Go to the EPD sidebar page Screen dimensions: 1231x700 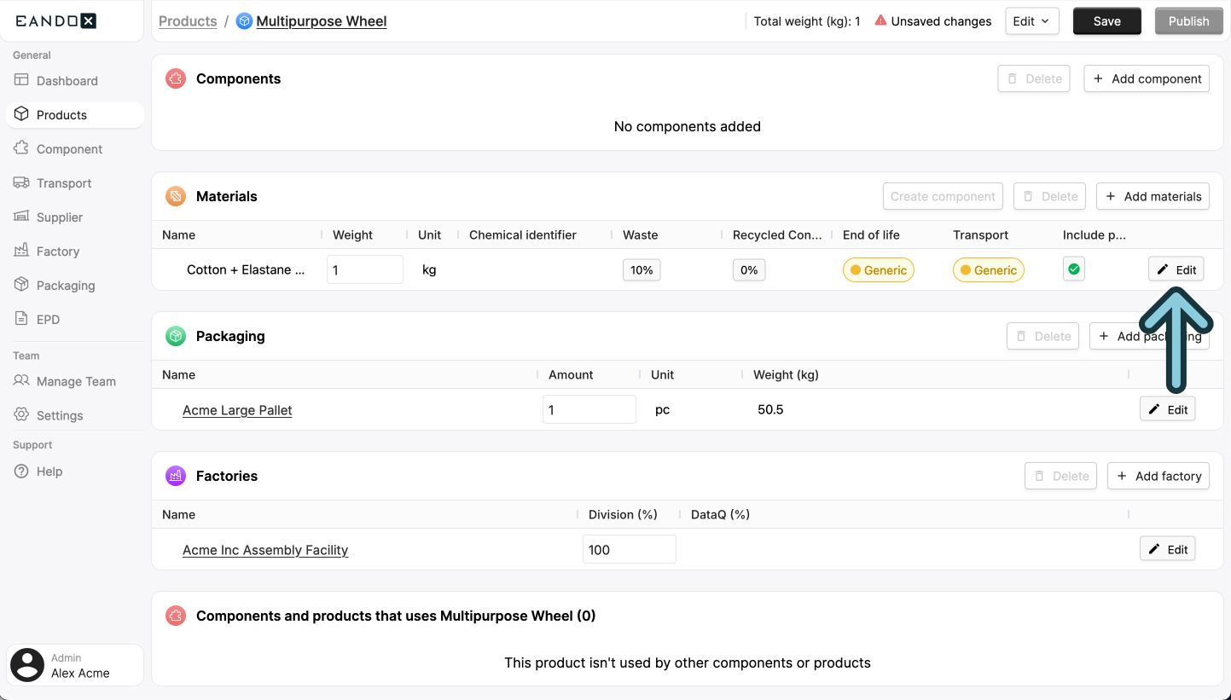tap(48, 320)
